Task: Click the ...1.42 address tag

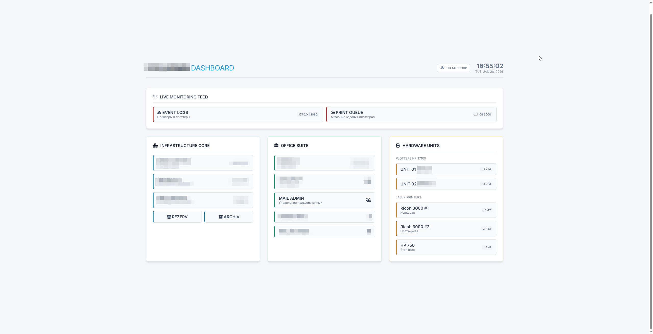Action: (487, 210)
